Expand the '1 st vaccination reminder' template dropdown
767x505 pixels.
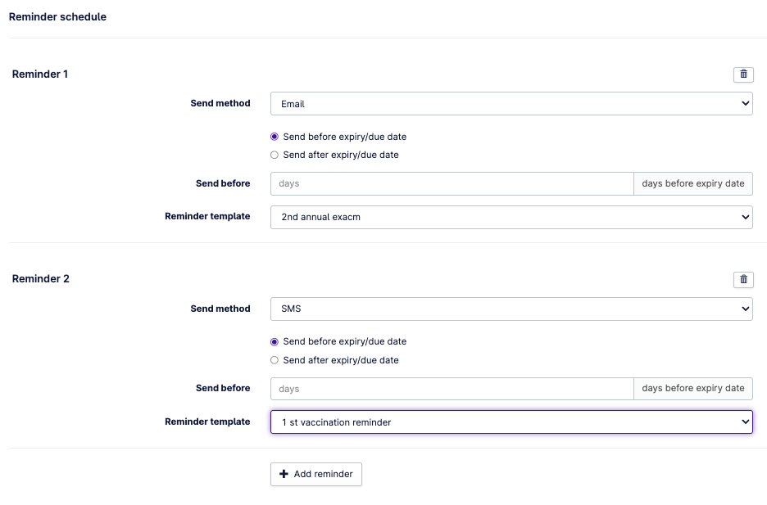tap(511, 422)
